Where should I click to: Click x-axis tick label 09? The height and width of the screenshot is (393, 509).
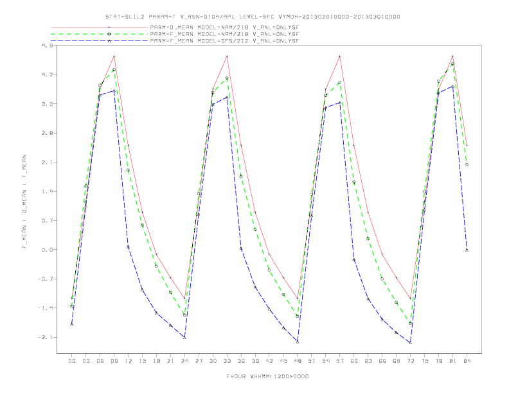pyautogui.click(x=114, y=361)
